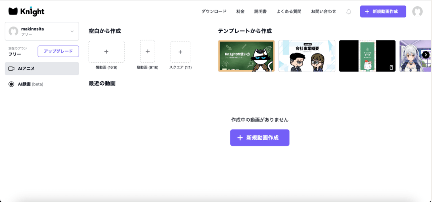Viewport: 432px width, 202px height.
Task: Open the user avatar in the top bar
Action: 417,11
